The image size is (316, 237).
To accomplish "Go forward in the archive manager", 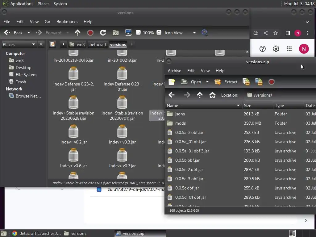I will point(187,95).
